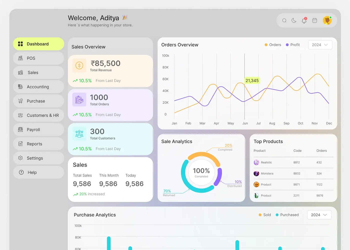Switch to the Dashboard menu item
Screen dimensions: 350x250
[38, 44]
